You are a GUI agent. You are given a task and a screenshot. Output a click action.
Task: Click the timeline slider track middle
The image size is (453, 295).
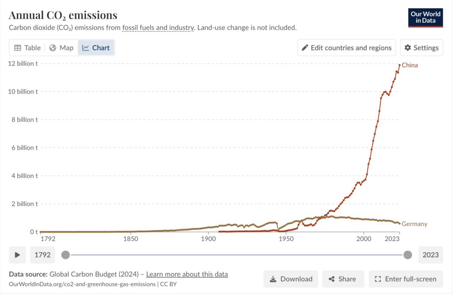pos(237,255)
